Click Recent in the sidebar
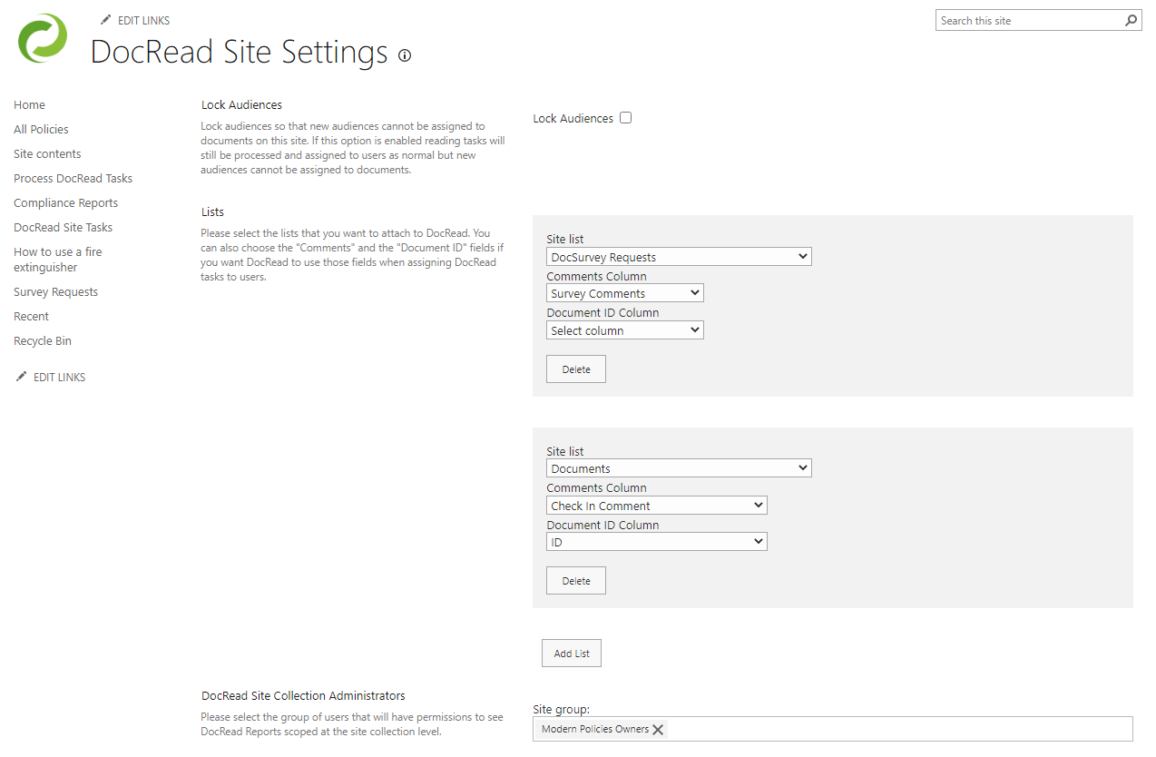 (31, 317)
